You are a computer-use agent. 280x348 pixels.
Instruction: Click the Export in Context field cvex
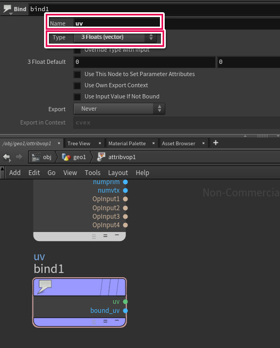[x=176, y=123]
